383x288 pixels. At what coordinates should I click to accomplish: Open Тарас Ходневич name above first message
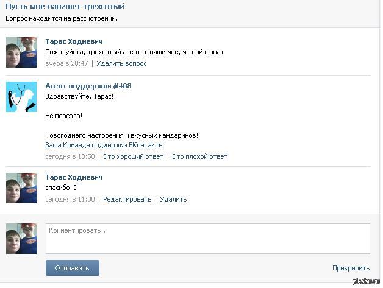pos(74,41)
